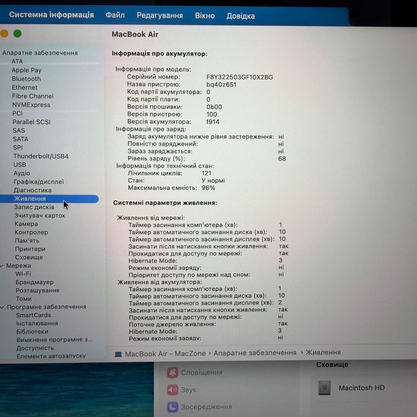
Task: Click the cycle count value 121
Action: coord(206,173)
